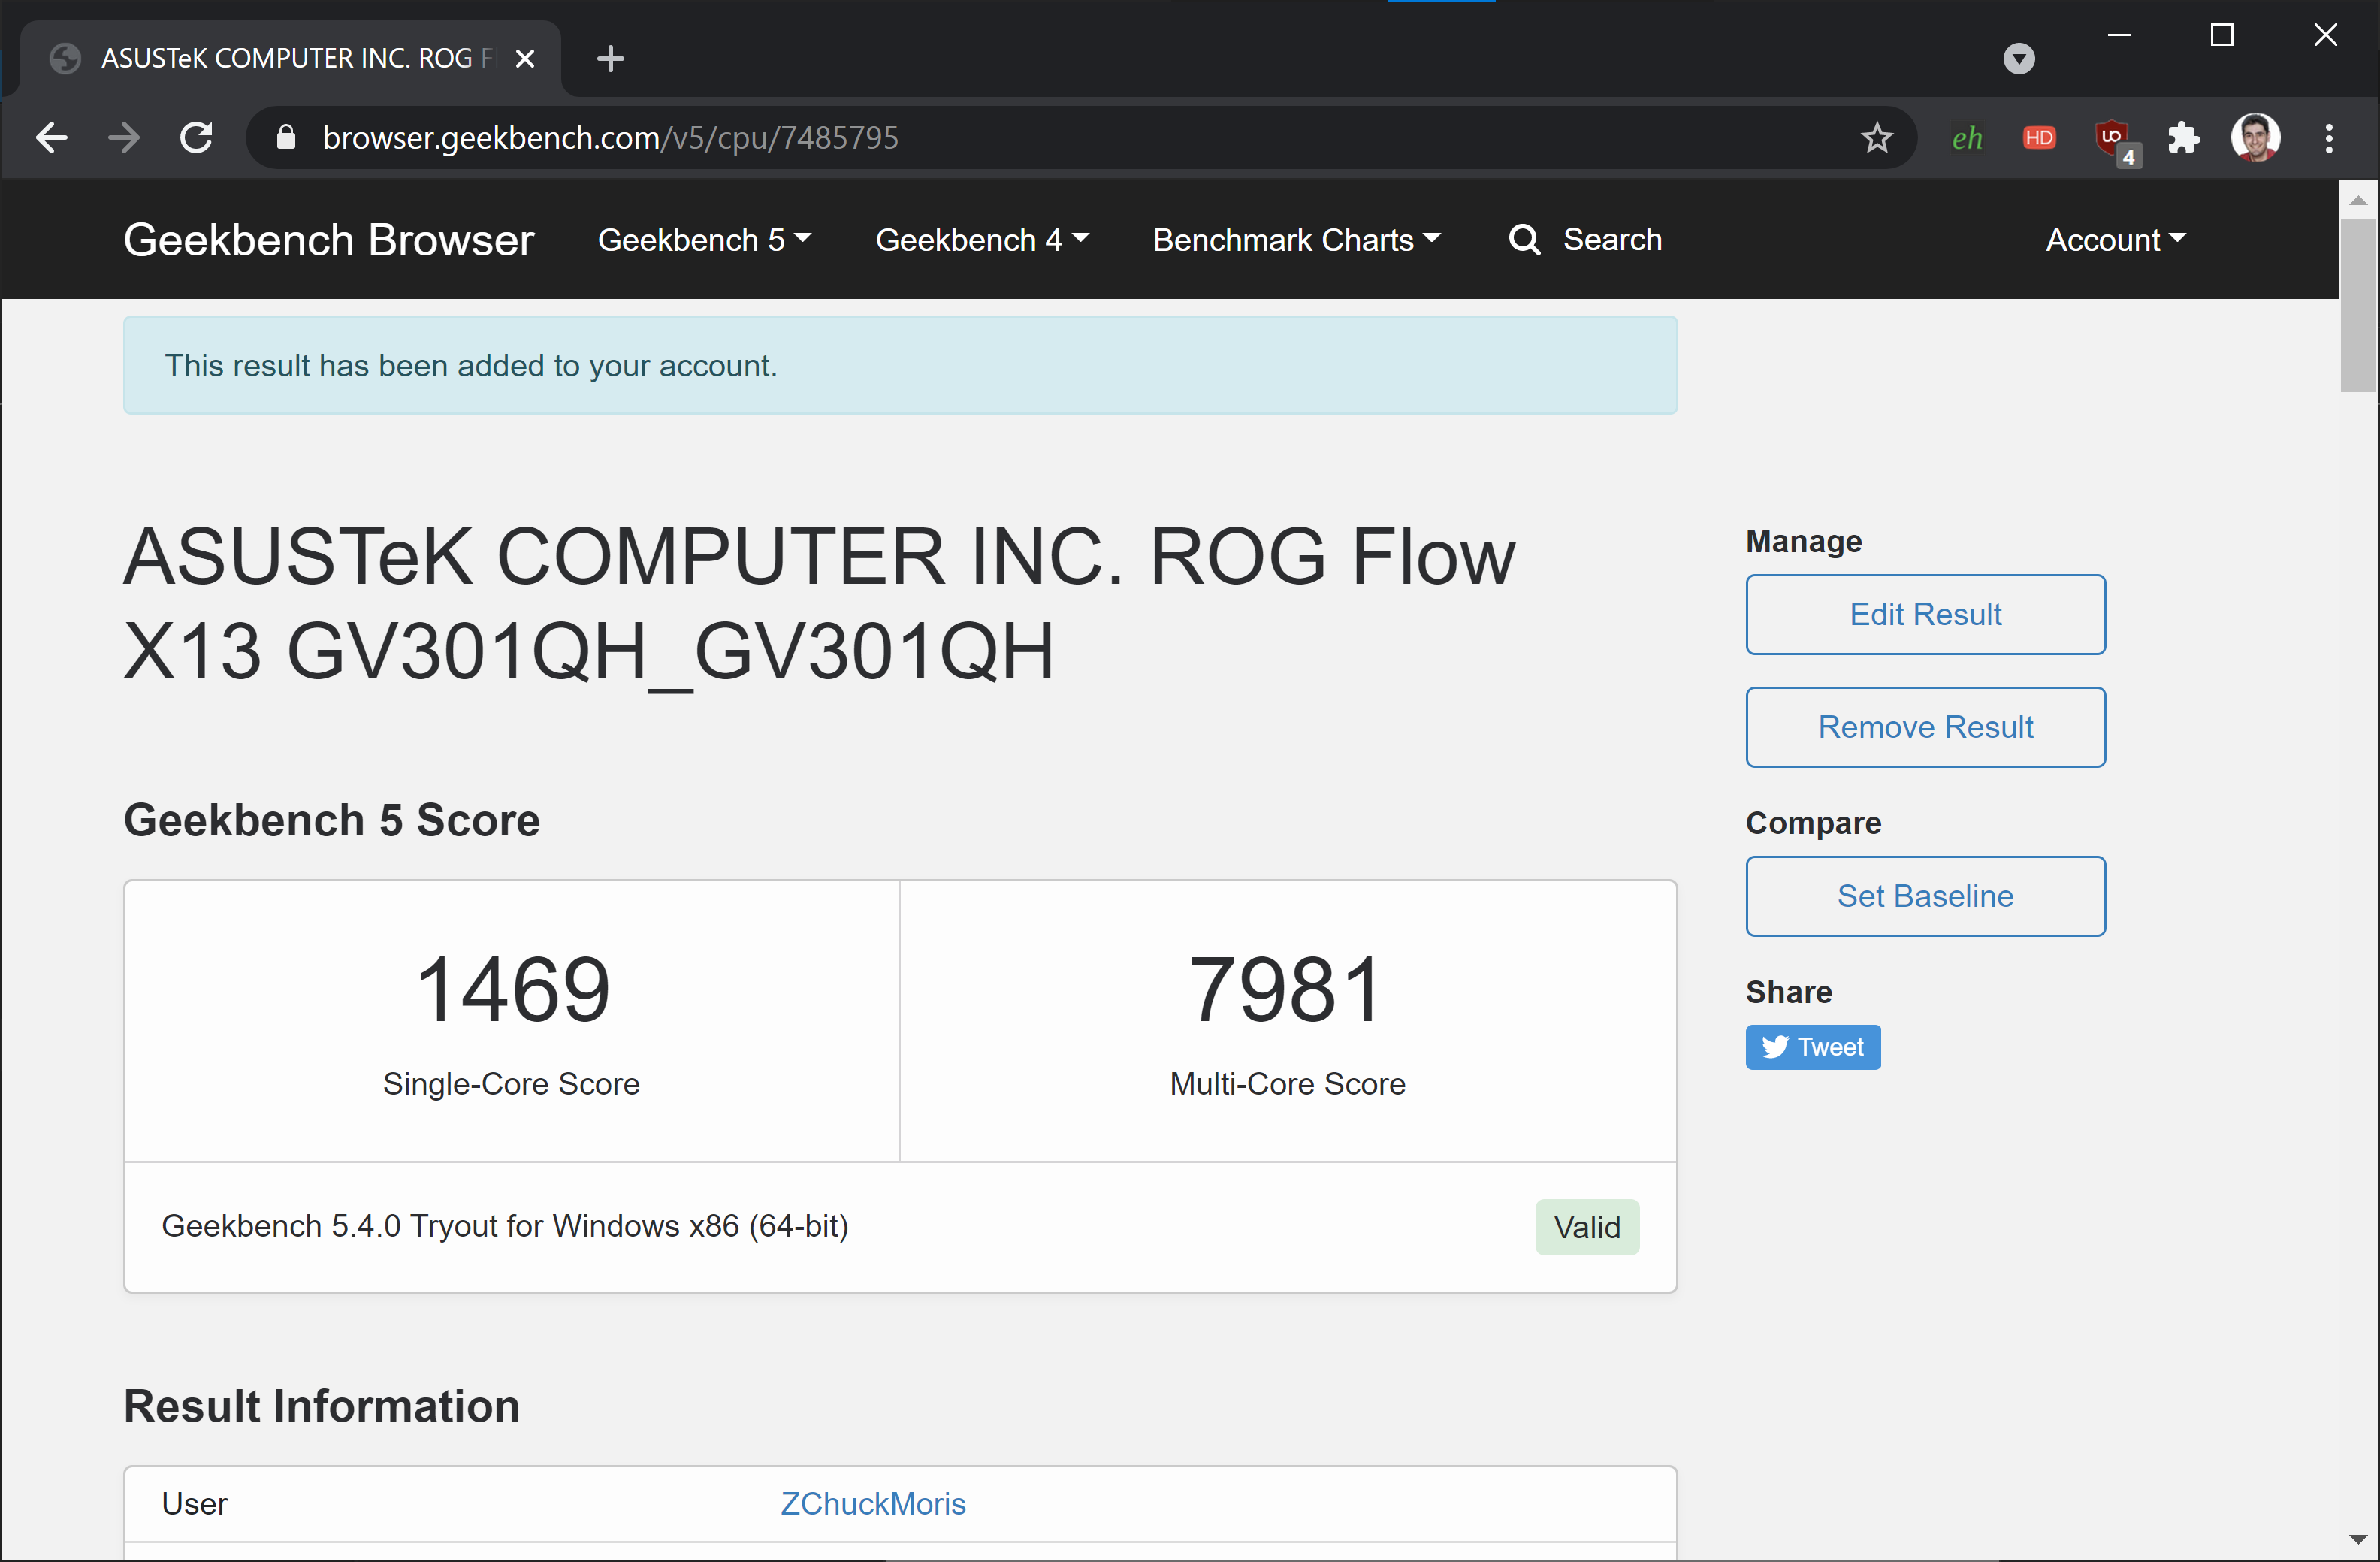Expand the Benchmark Charts menu
Viewport: 2380px width, 1562px height.
pyautogui.click(x=1297, y=240)
